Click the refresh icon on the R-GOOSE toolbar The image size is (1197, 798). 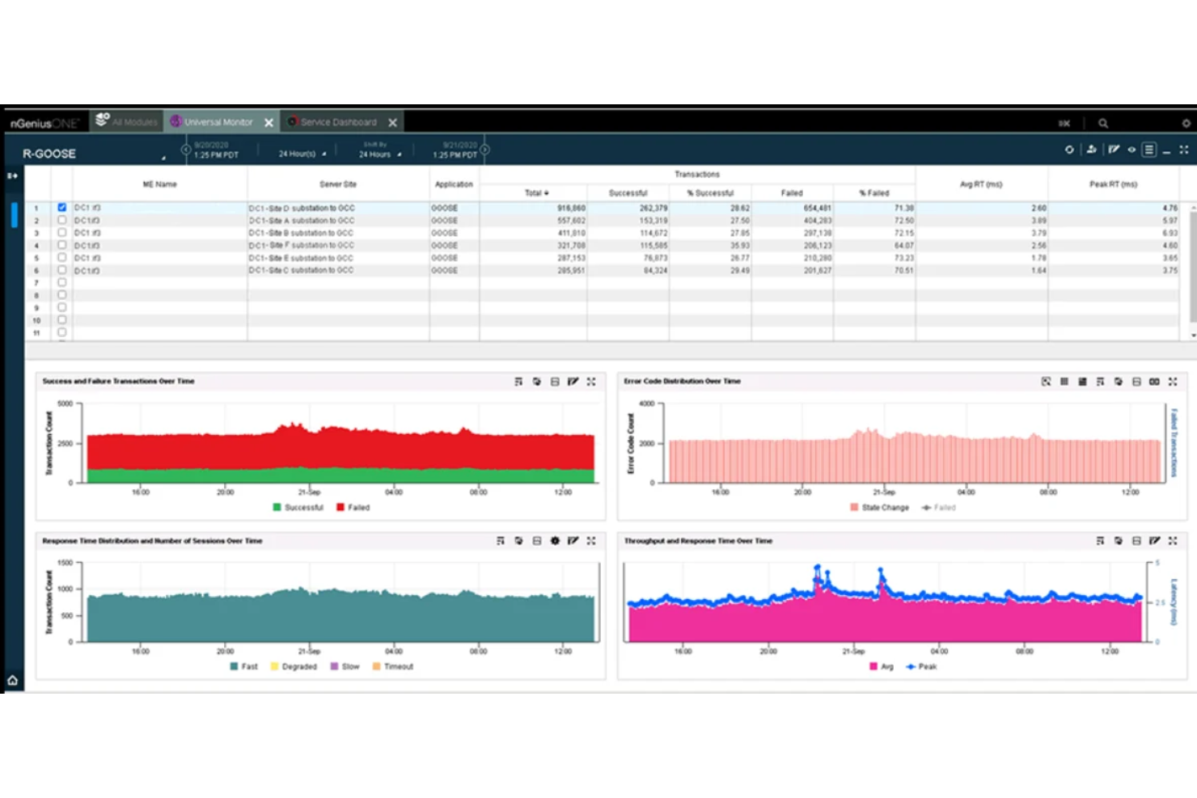point(1069,149)
